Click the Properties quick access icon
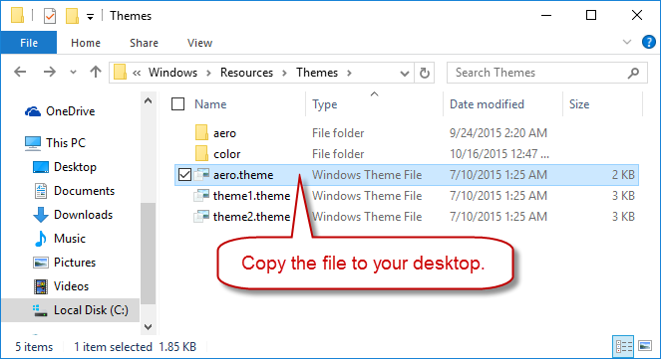Screen dimensions: 661x359 point(50,16)
